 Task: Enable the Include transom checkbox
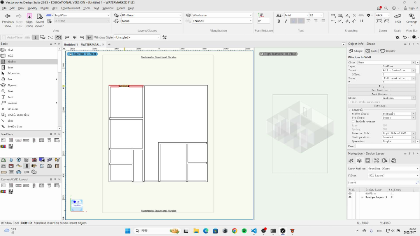pos(353,122)
